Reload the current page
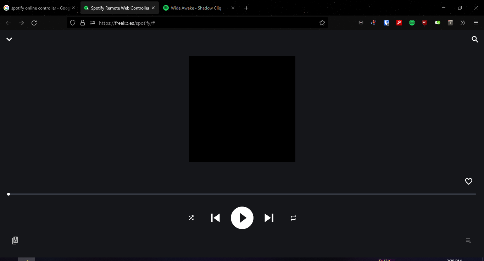 click(34, 23)
